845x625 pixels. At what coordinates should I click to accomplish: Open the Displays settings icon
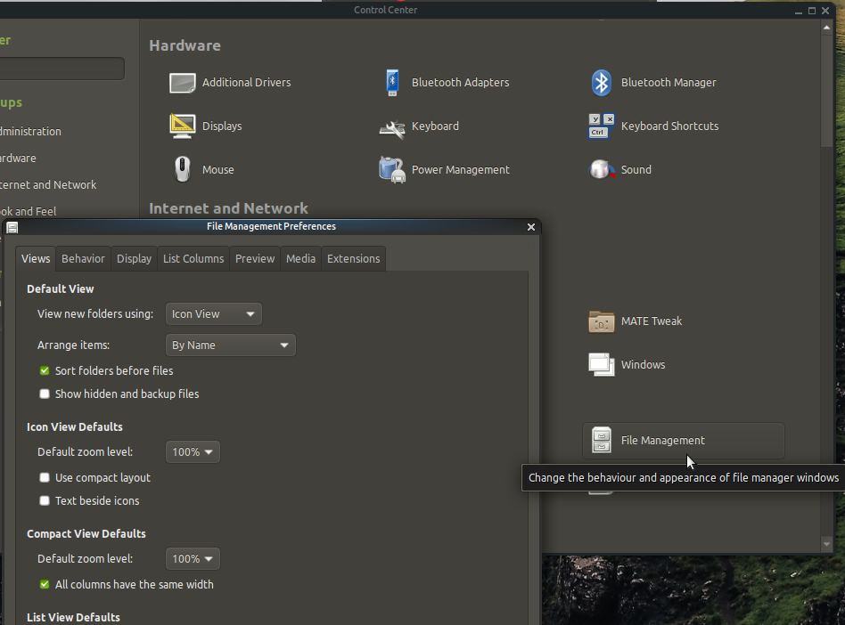[x=183, y=126]
